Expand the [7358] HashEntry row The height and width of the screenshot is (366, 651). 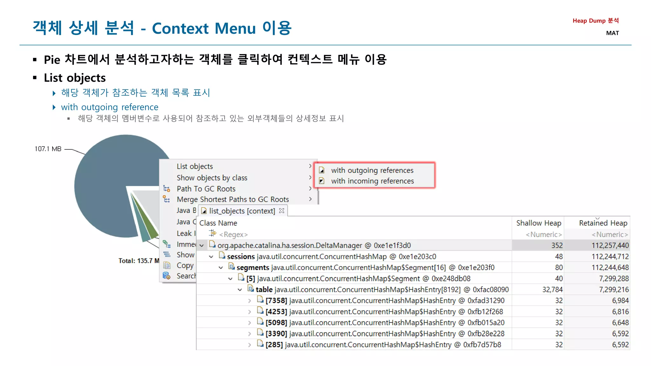250,301
